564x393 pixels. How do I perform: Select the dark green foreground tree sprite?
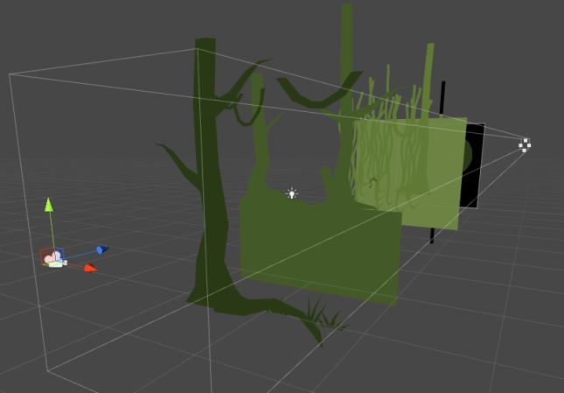(206, 175)
